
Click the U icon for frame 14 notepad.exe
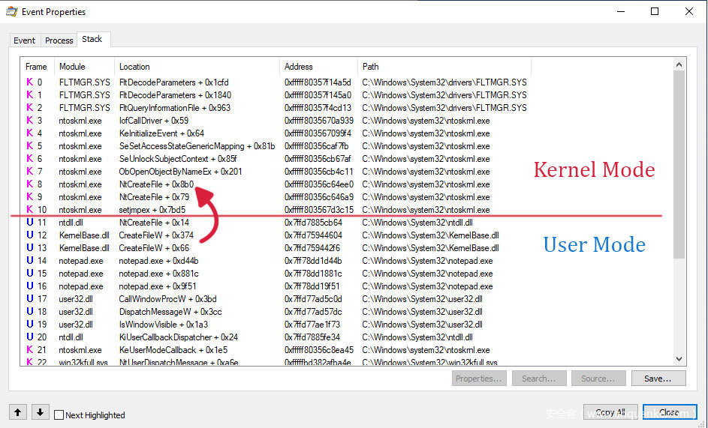[x=29, y=261]
